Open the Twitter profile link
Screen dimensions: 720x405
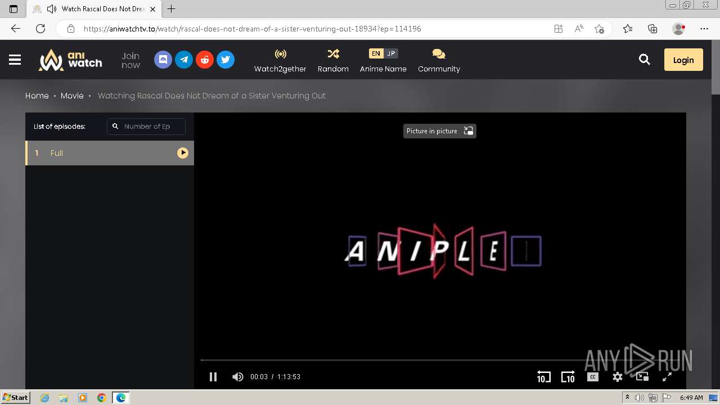(x=226, y=60)
